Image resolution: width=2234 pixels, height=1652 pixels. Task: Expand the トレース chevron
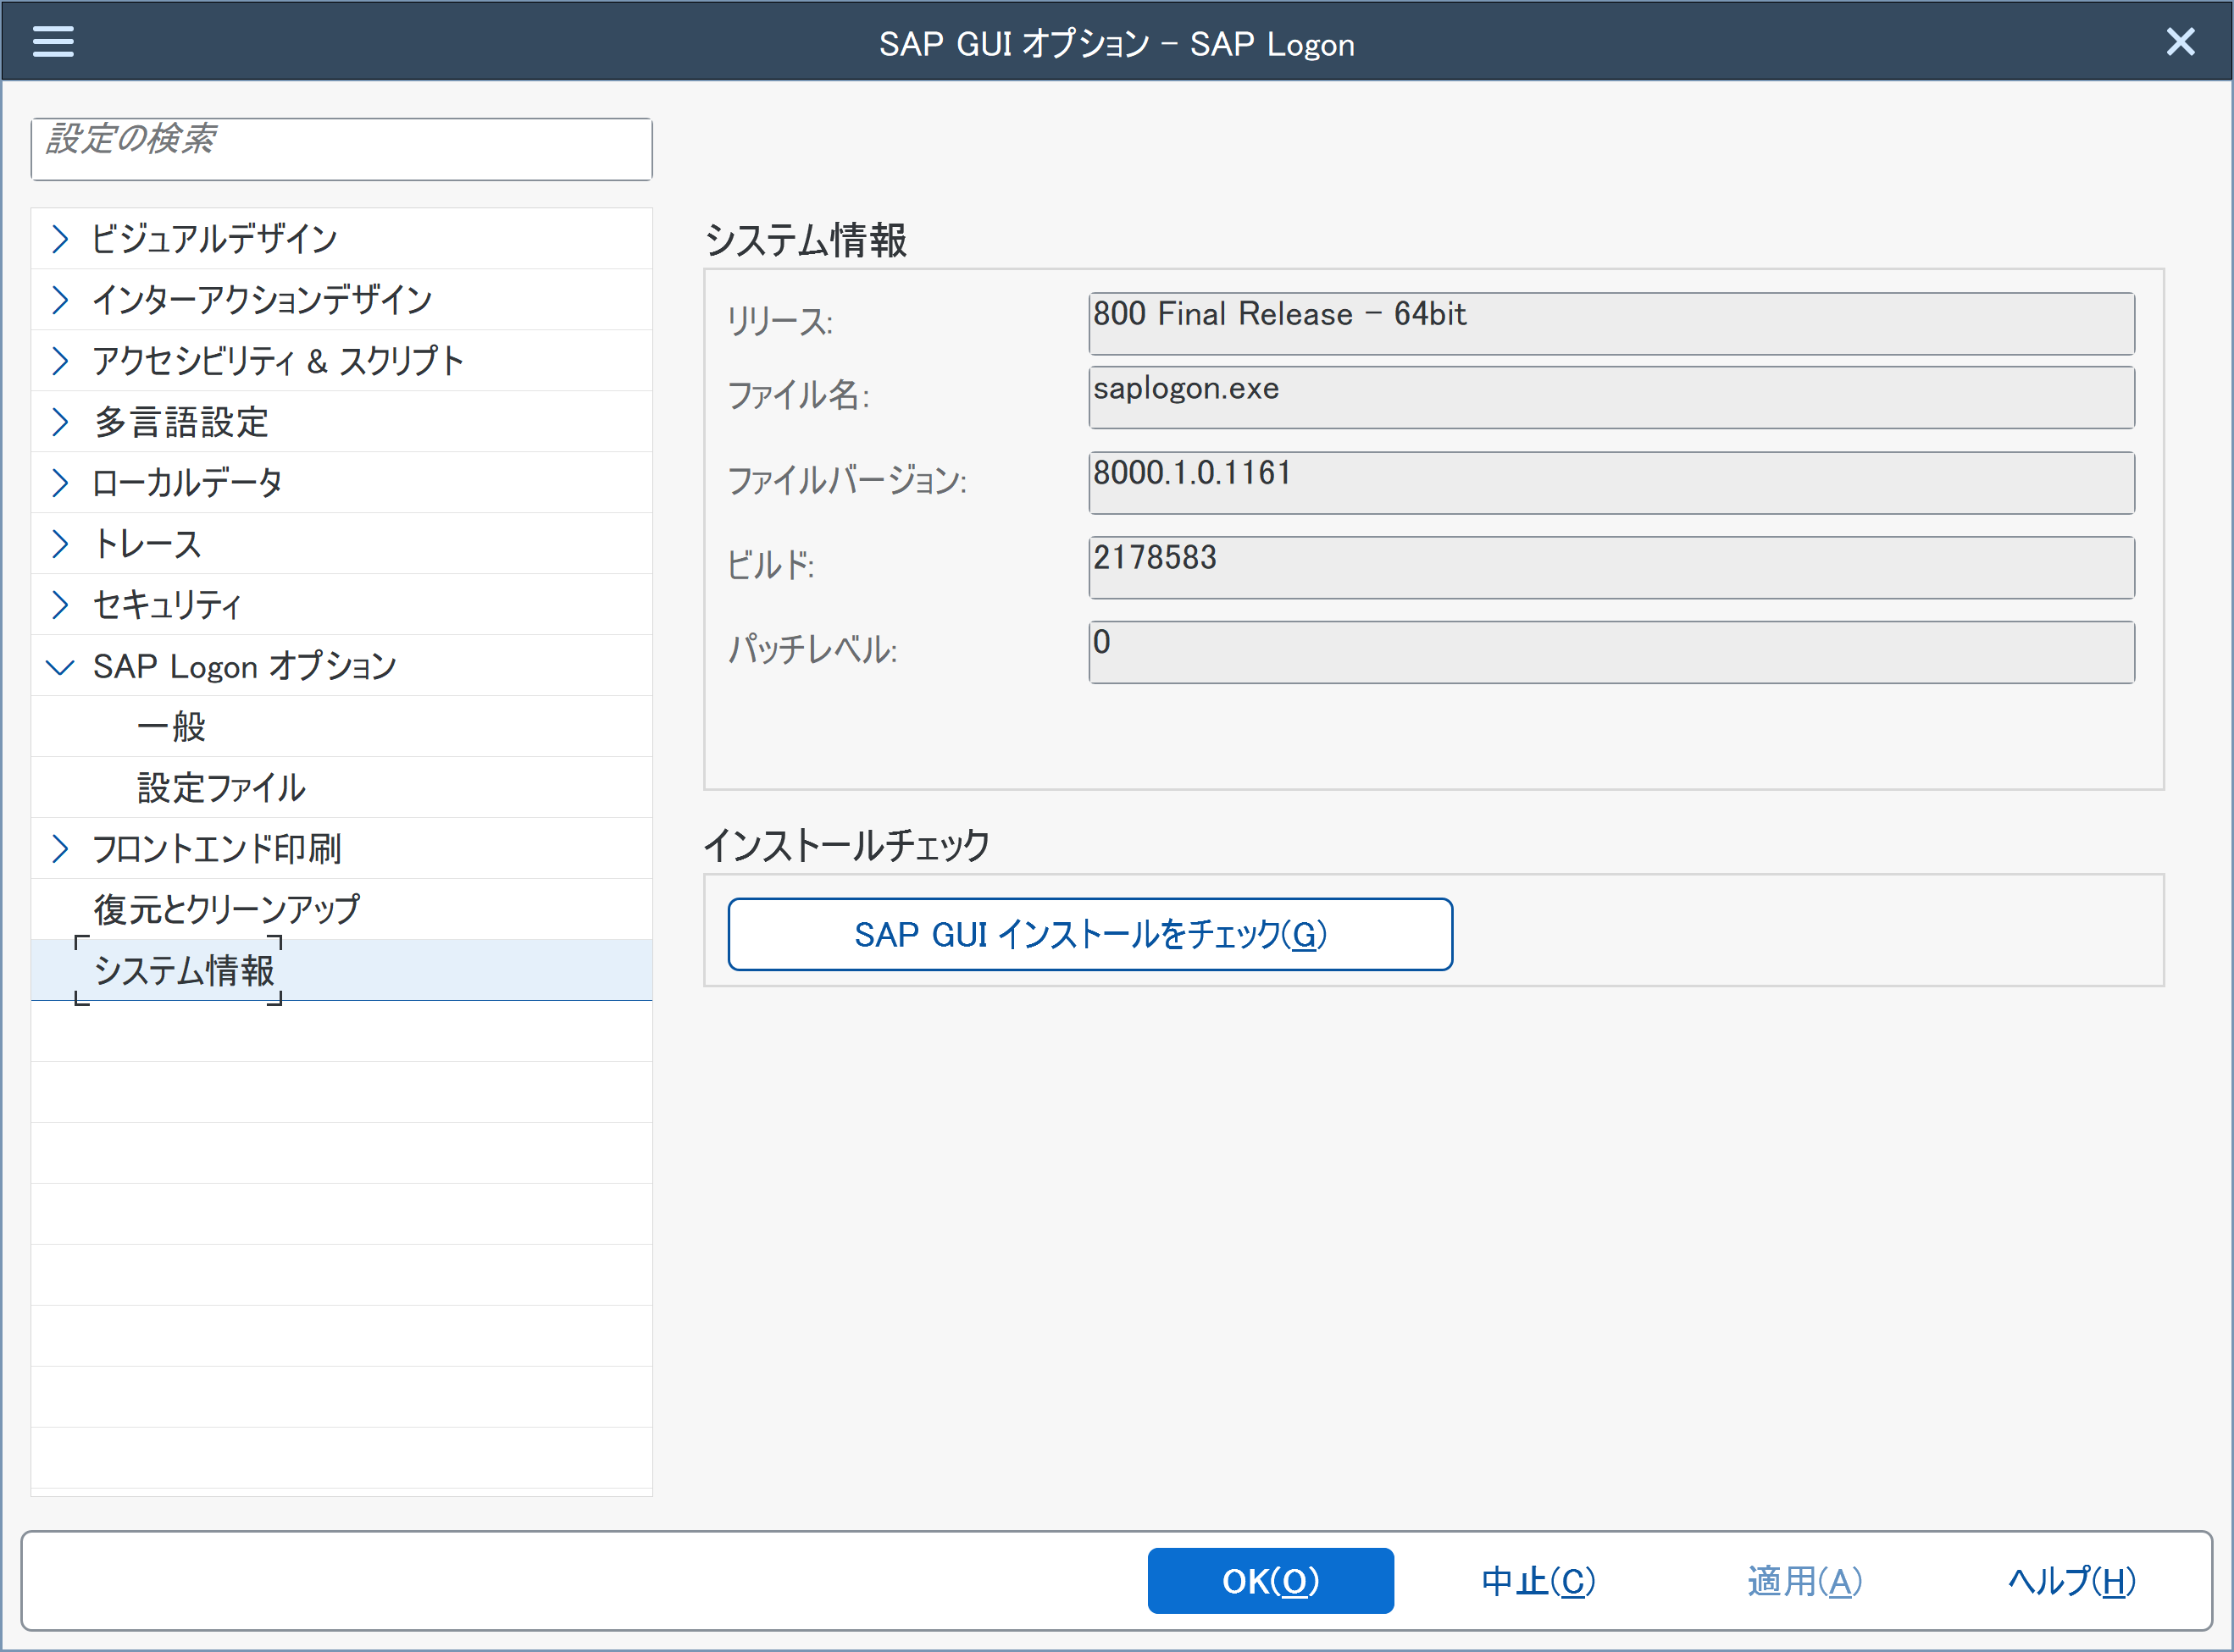[x=60, y=544]
